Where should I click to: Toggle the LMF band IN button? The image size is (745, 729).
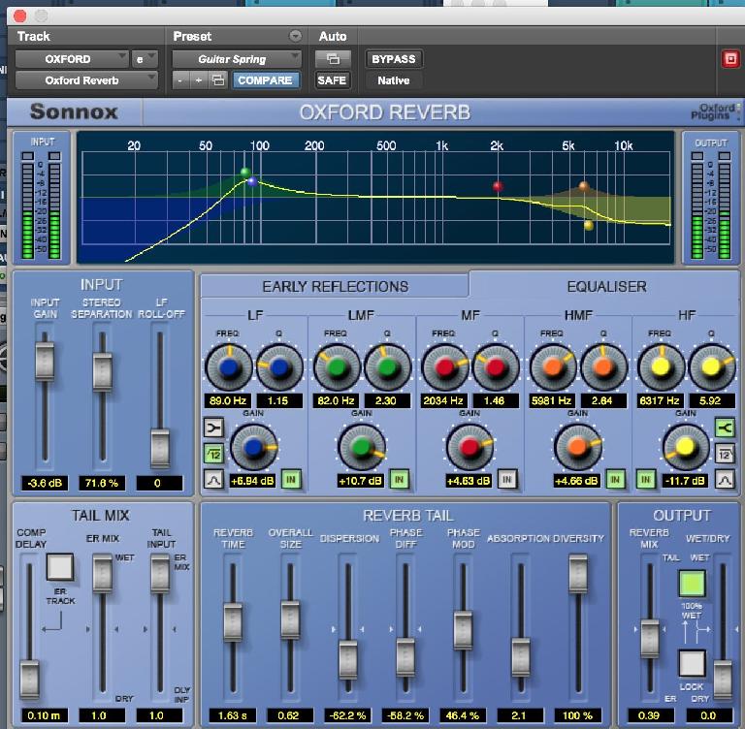click(x=399, y=480)
